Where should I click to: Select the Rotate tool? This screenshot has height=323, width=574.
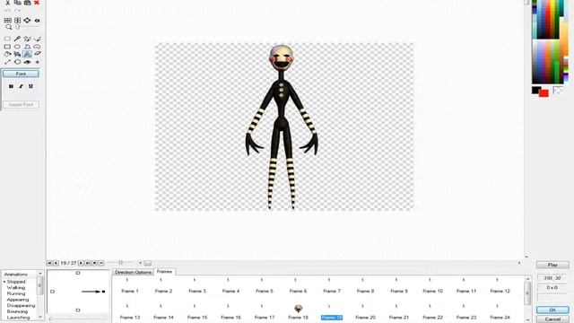click(x=17, y=62)
